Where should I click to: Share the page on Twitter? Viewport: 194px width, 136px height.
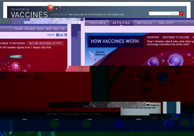tap(62, 35)
